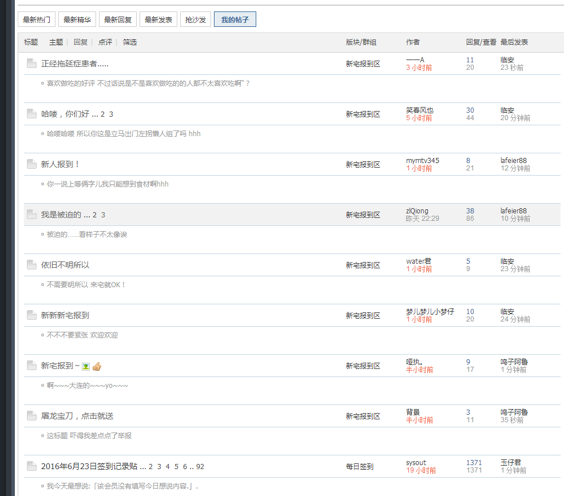
Task: Switch to 最新热门 tab
Action: click(x=37, y=19)
